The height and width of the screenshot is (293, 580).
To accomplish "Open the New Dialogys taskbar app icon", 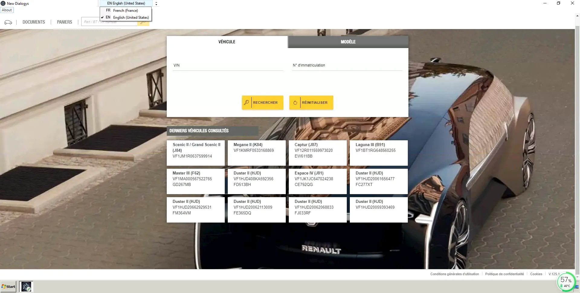I will (x=26, y=286).
